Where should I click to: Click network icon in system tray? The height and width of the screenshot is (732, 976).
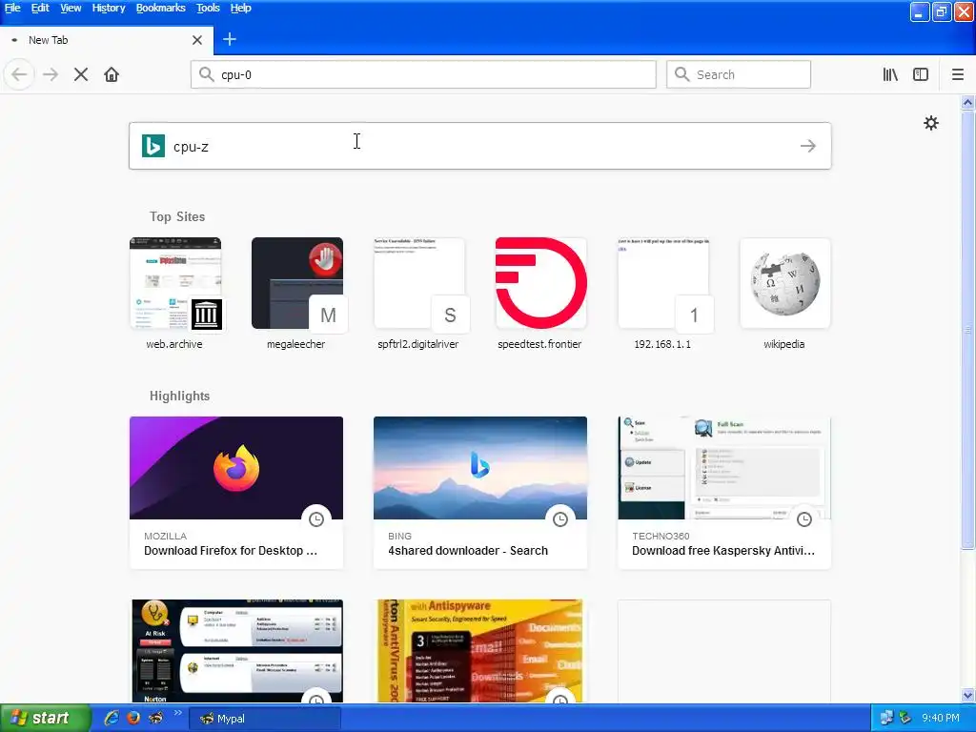click(886, 719)
